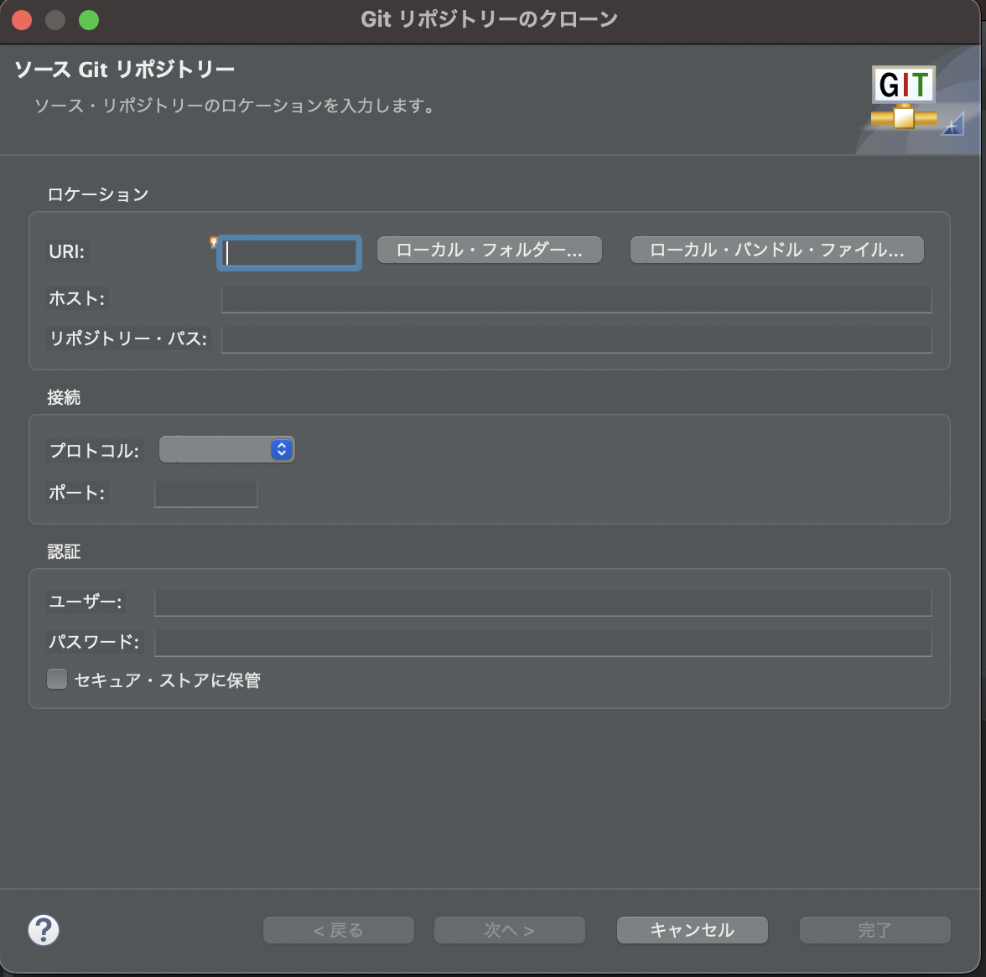Screen dimensions: 986x977
Task: Enable the セキュア・ストアに保管 checkbox
Action: (56, 679)
